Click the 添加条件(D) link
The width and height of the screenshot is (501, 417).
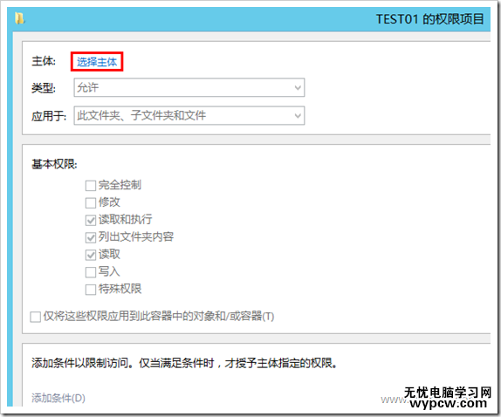pos(58,398)
